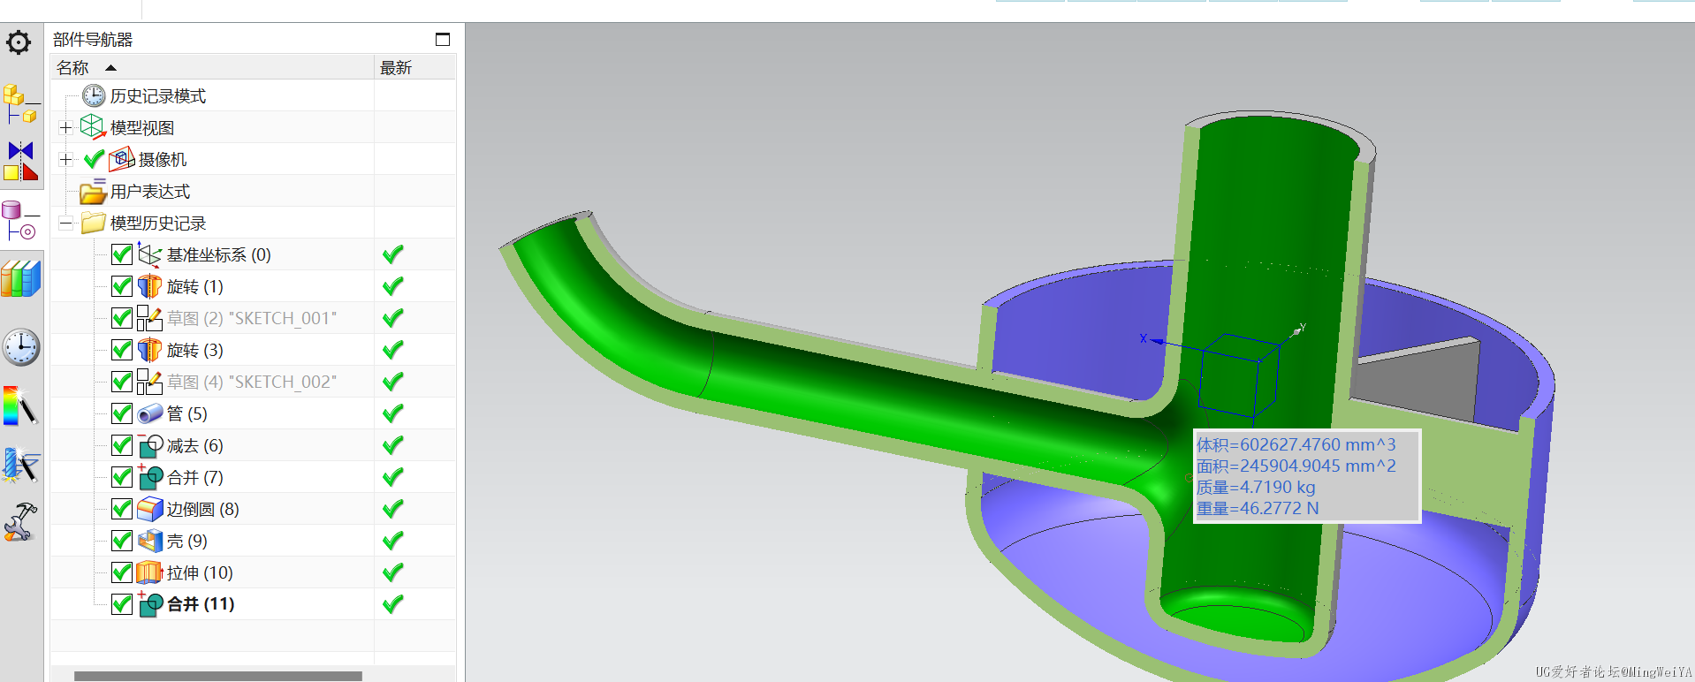This screenshot has height=682, width=1695.
Task: Open the Process Studio sidebar tab
Action: coord(20,465)
